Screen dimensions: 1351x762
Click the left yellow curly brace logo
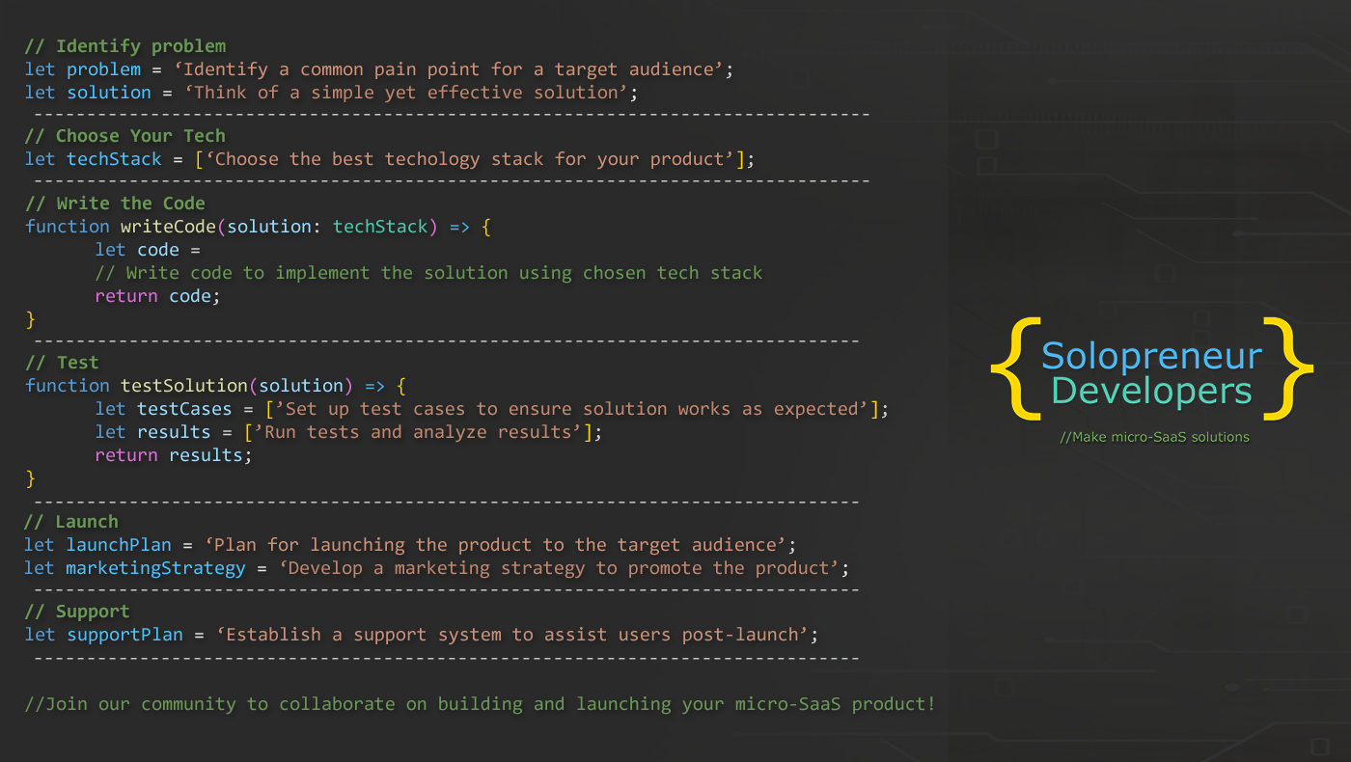[1013, 371]
